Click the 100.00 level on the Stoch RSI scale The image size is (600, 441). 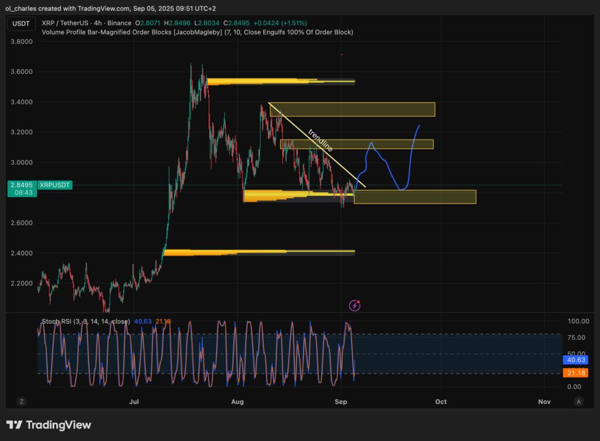[x=579, y=321]
